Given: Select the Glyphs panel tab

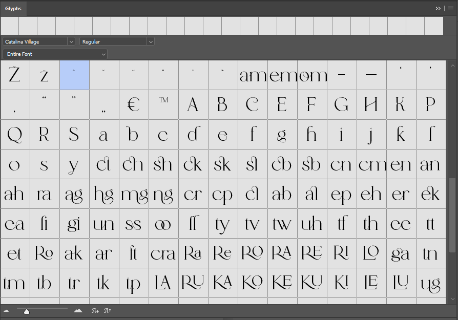Looking at the screenshot, I should coord(13,9).
